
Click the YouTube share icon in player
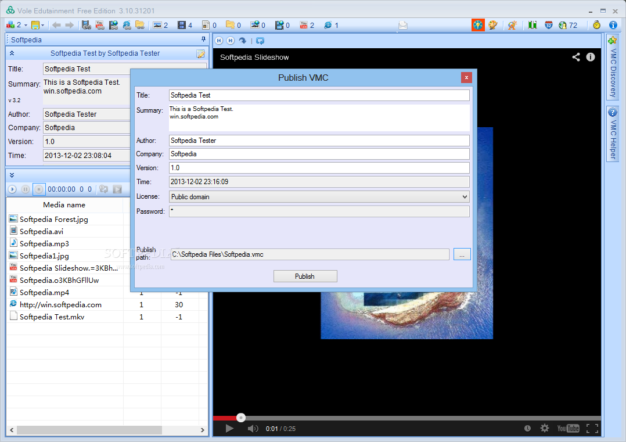click(575, 57)
